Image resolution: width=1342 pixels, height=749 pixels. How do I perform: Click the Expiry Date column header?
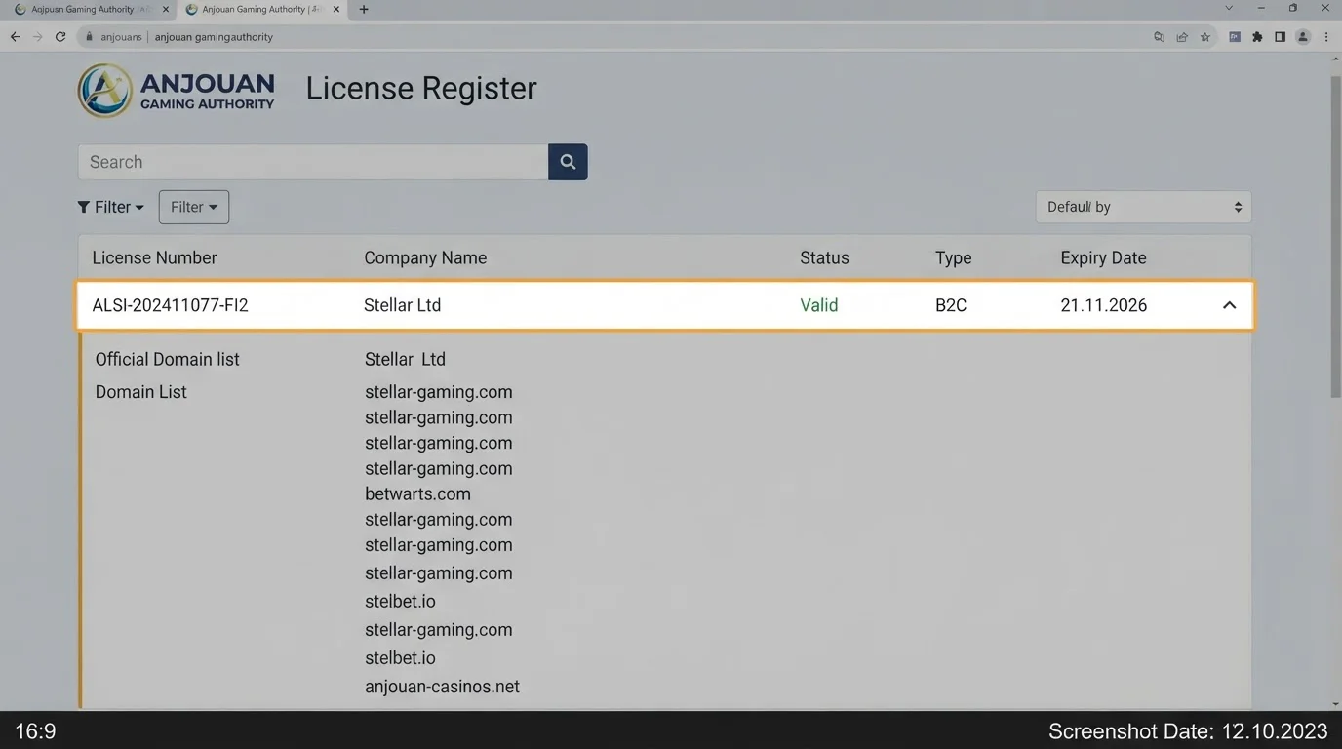click(1103, 258)
